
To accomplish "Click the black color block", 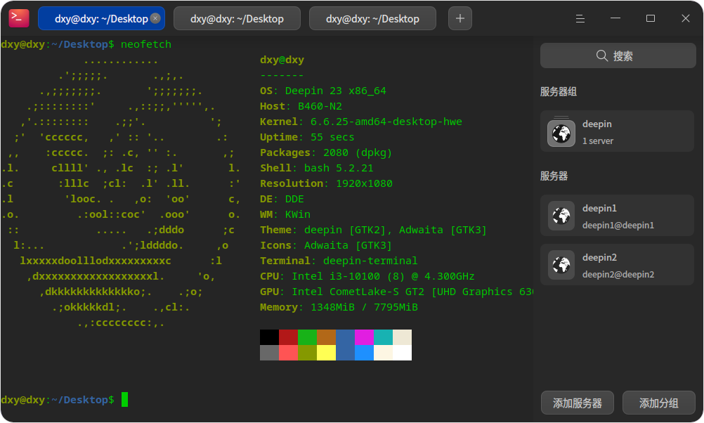I will point(269,337).
